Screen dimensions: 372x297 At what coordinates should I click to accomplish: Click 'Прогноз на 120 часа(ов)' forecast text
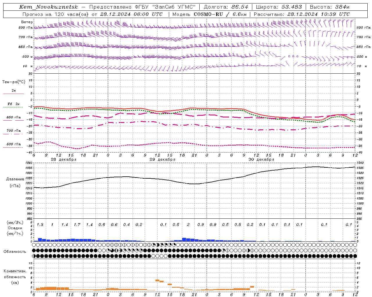pos(56,14)
